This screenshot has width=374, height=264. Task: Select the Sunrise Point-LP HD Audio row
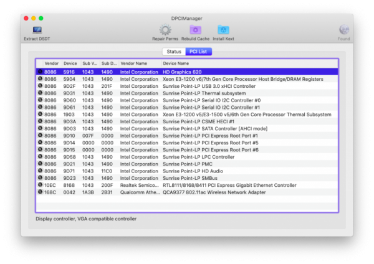click(x=187, y=171)
